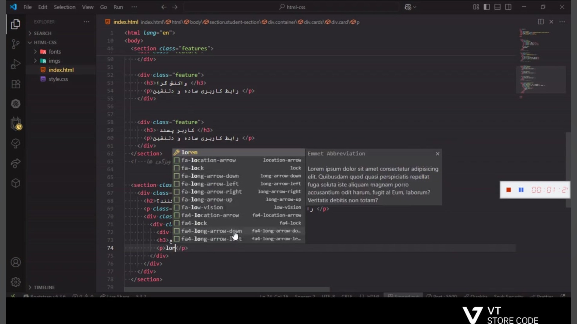The height and width of the screenshot is (324, 577).
Task: Open the Live Share activity icon
Action: point(16,163)
